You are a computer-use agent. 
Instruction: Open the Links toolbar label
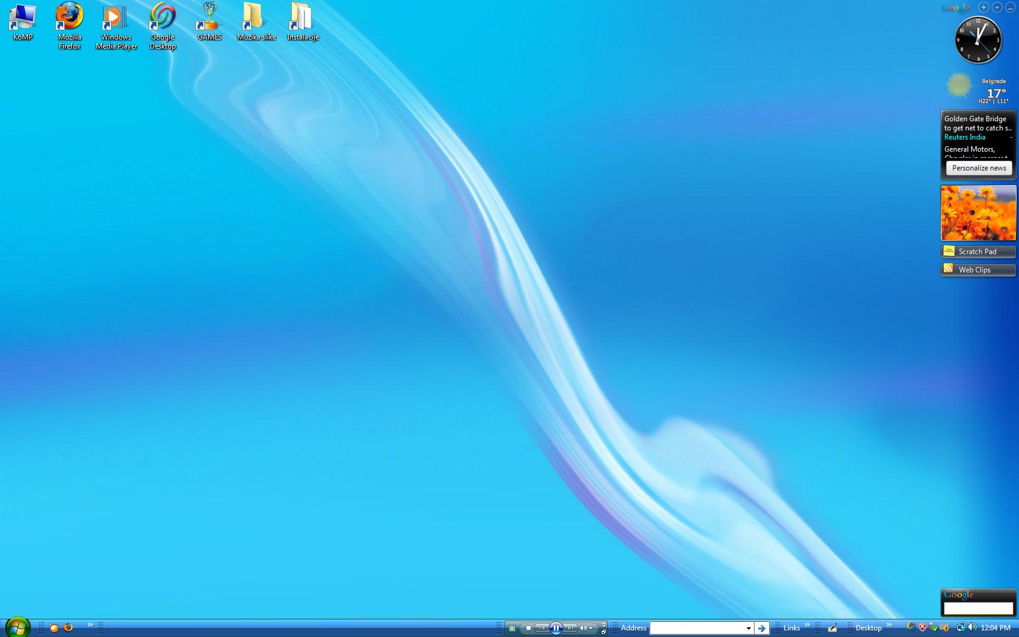(792, 628)
